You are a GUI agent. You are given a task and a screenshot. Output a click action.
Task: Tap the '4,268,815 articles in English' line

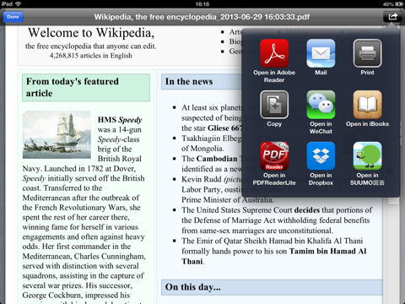click(91, 56)
